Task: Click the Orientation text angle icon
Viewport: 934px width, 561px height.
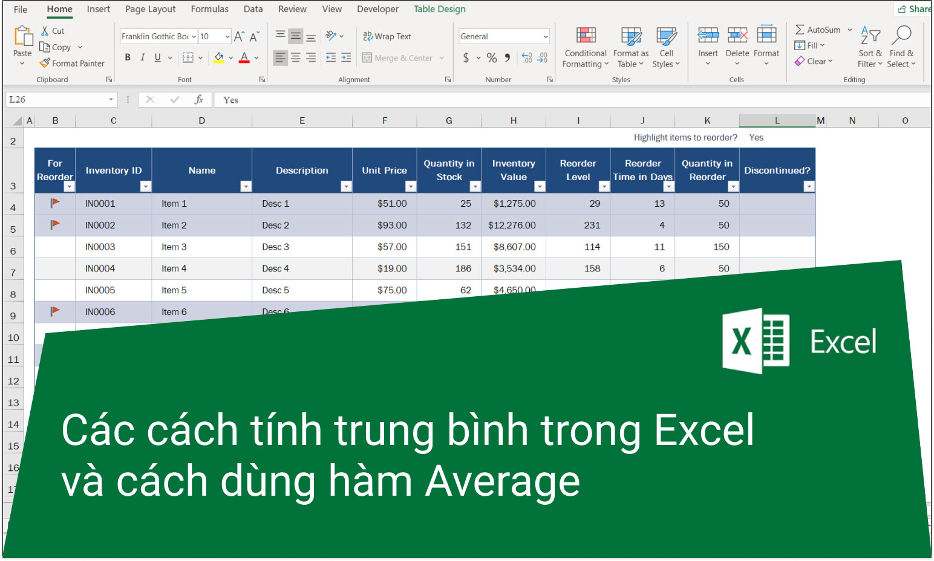Action: [331, 36]
